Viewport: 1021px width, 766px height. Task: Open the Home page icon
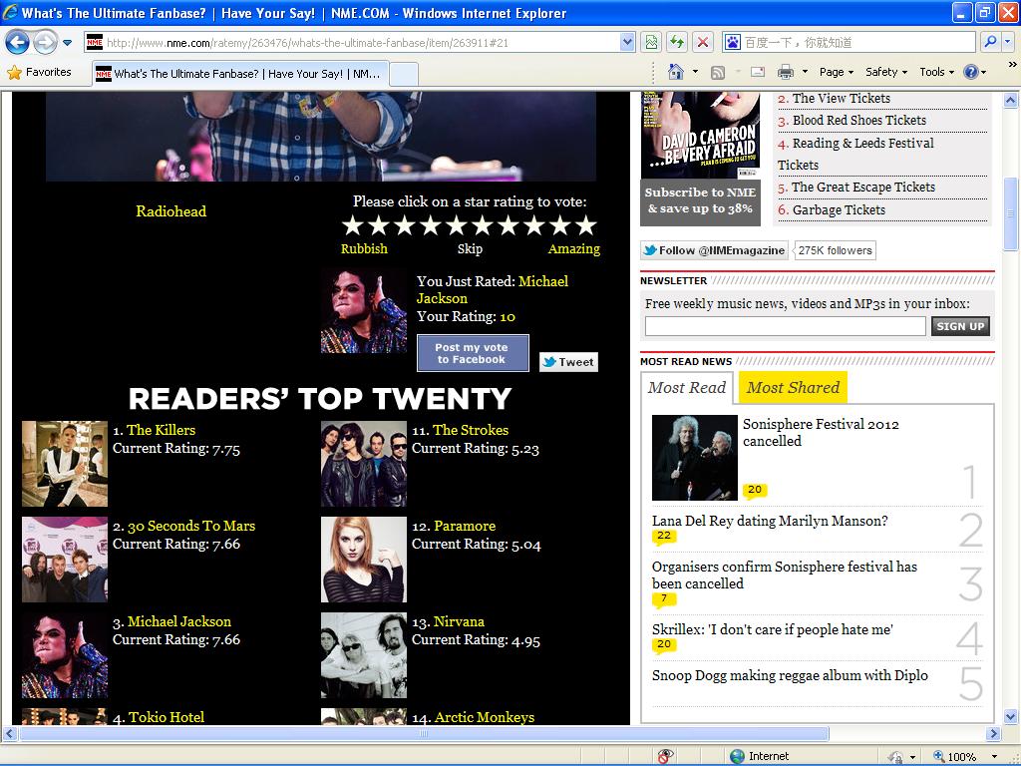click(x=676, y=72)
